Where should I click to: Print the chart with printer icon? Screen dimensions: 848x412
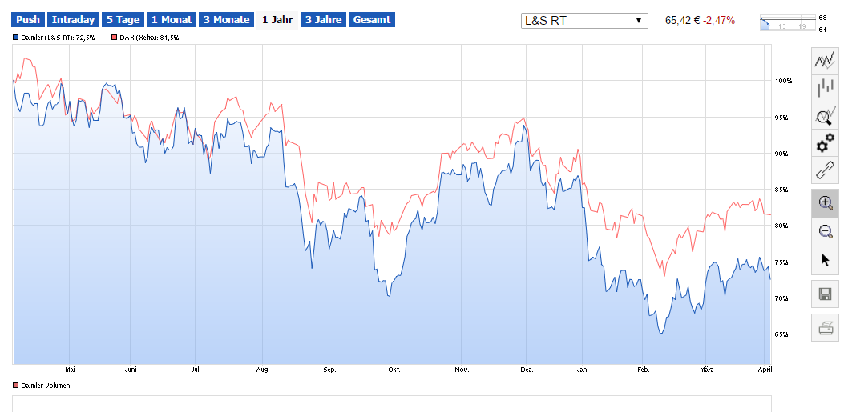825,327
